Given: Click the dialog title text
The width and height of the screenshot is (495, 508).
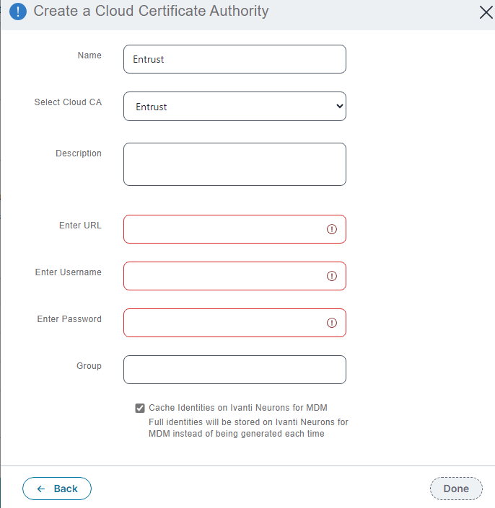Looking at the screenshot, I should [151, 12].
